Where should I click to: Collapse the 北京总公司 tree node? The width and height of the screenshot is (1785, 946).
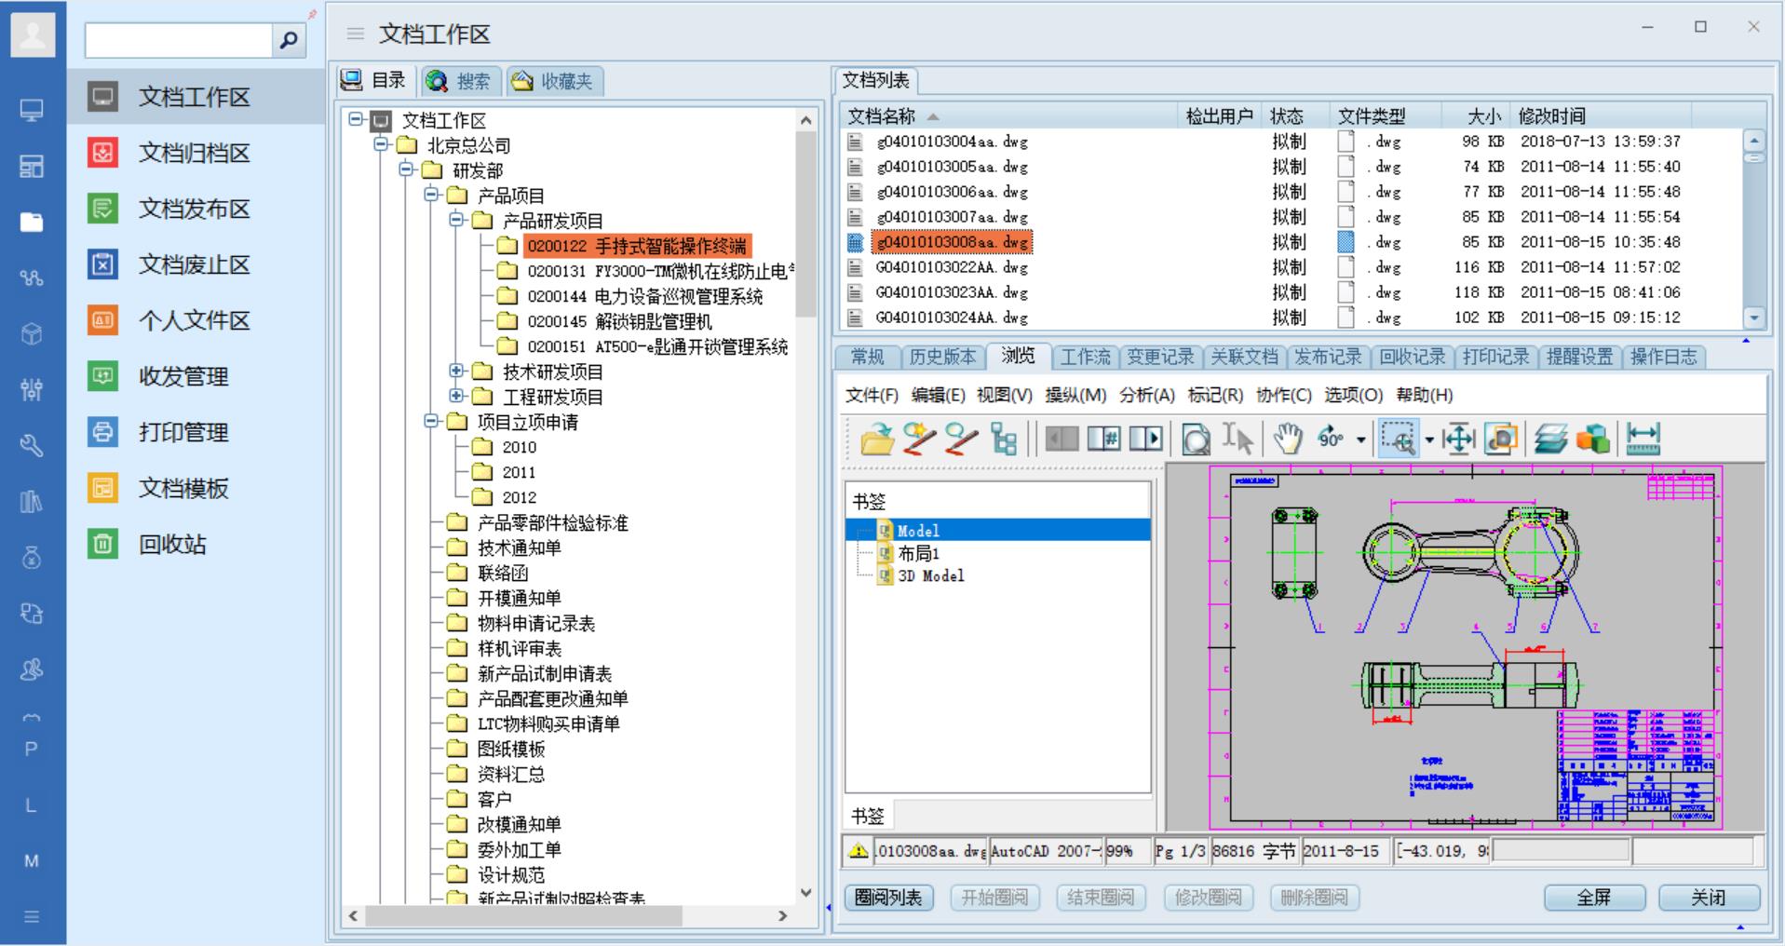pyautogui.click(x=381, y=144)
